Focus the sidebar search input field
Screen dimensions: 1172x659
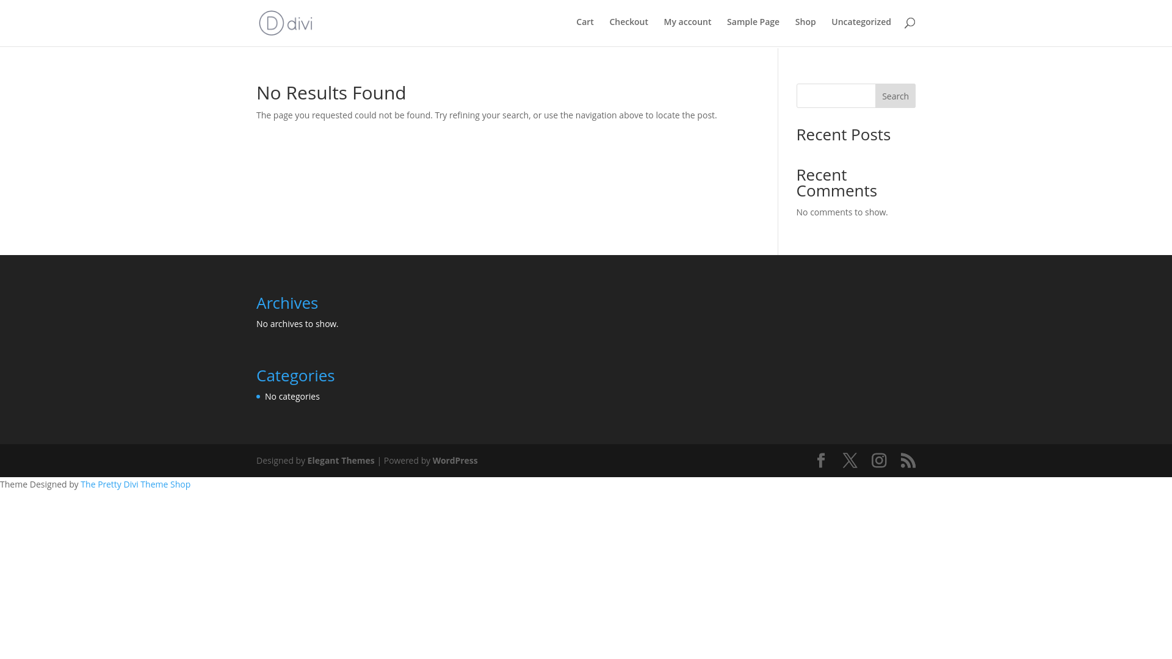[836, 96]
